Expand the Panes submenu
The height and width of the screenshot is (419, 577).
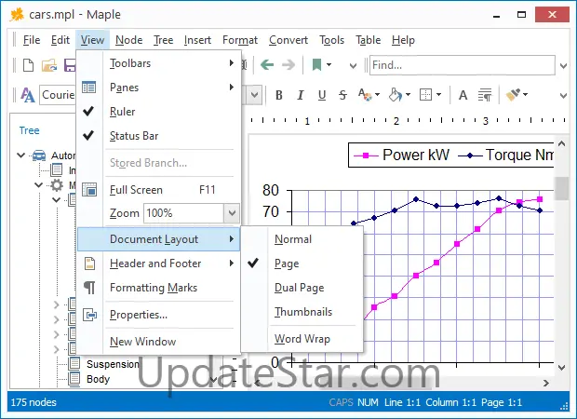[159, 88]
